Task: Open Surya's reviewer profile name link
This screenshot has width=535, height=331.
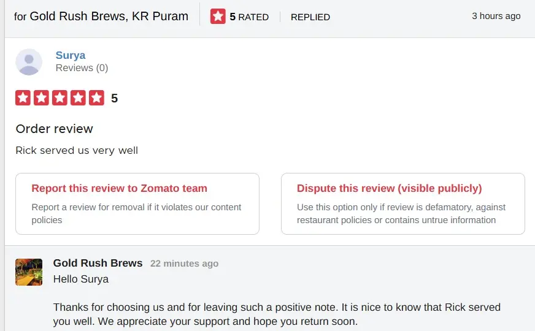Action: point(71,55)
